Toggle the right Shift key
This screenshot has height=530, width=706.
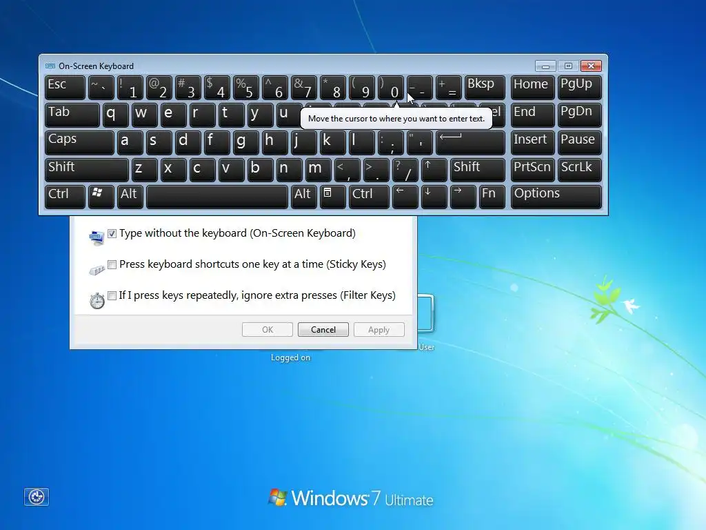(478, 170)
